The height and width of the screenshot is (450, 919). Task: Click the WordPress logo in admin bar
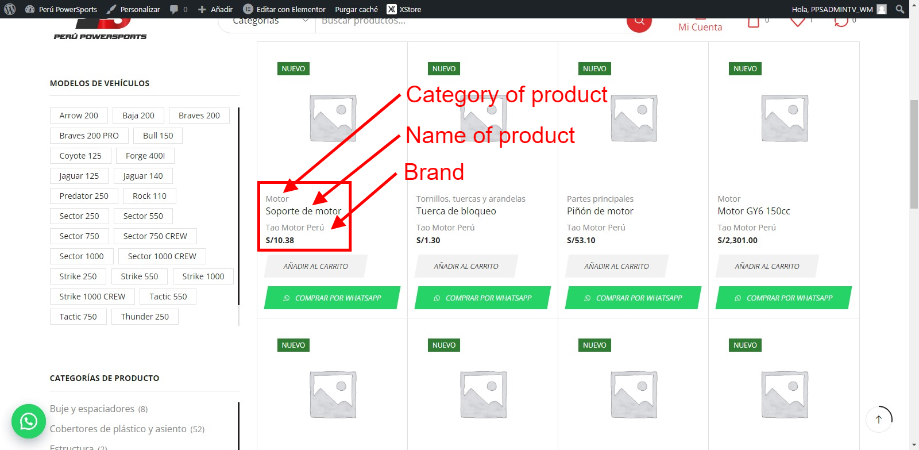tap(10, 9)
